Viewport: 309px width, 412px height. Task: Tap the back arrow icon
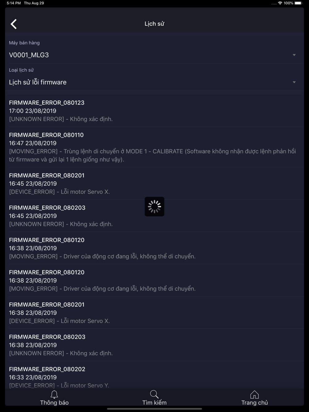(14, 24)
